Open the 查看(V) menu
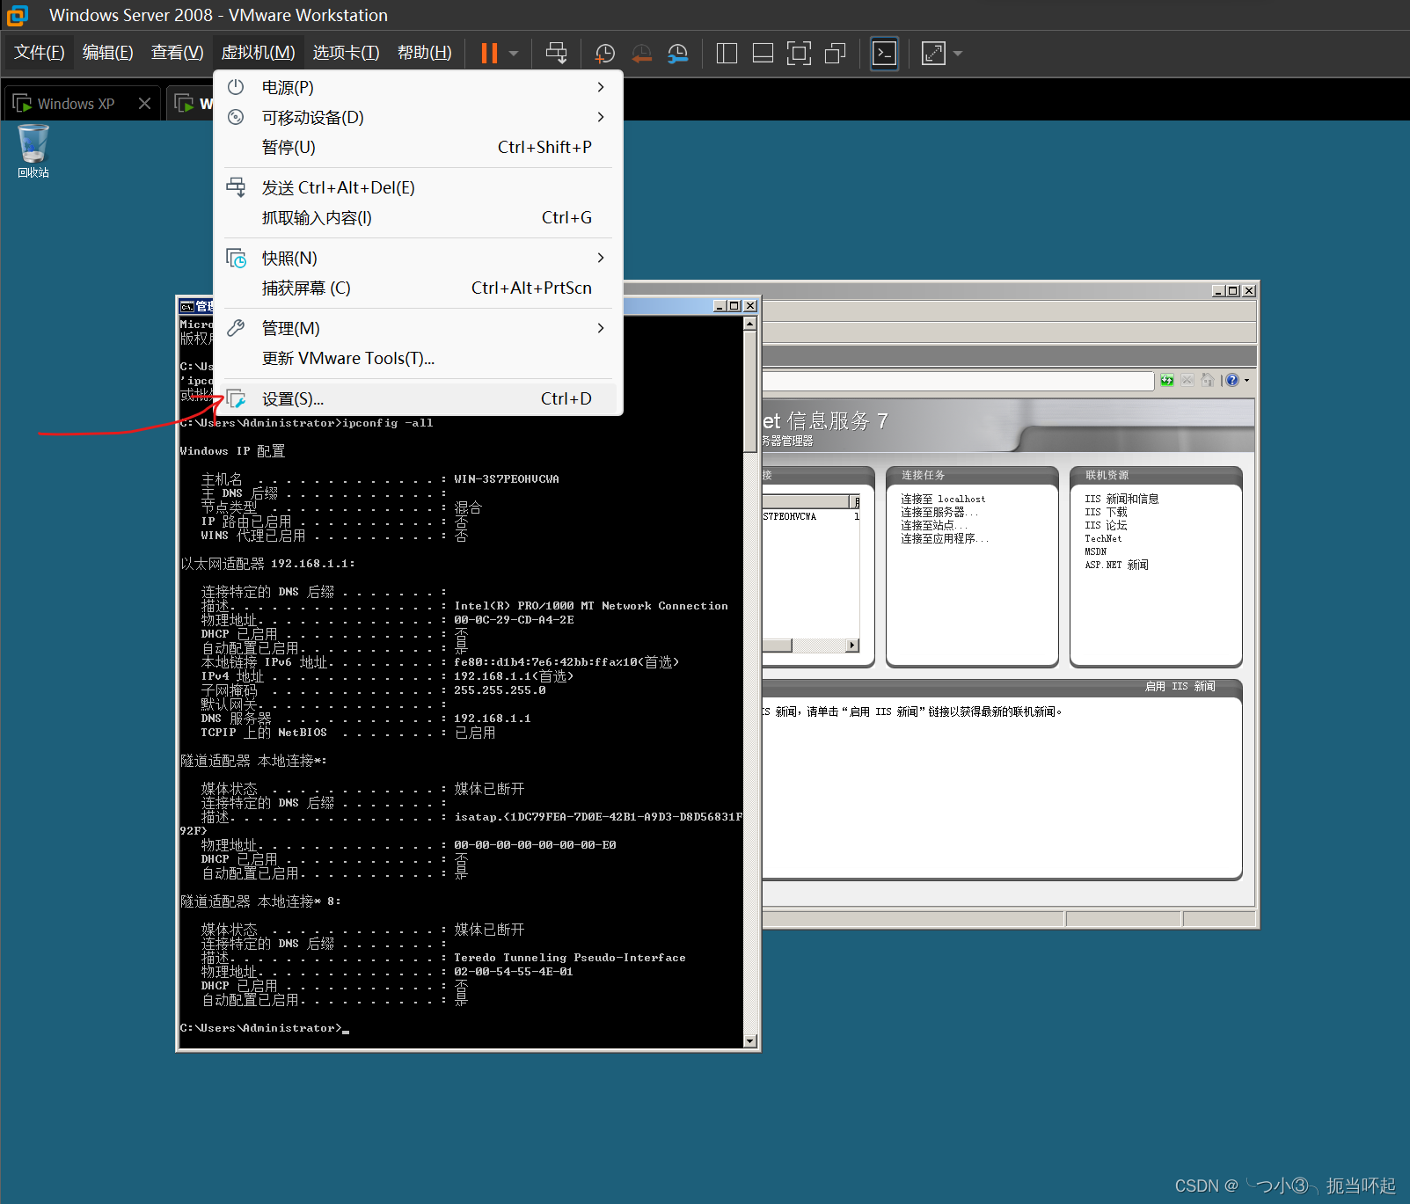The image size is (1410, 1204). 177,53
